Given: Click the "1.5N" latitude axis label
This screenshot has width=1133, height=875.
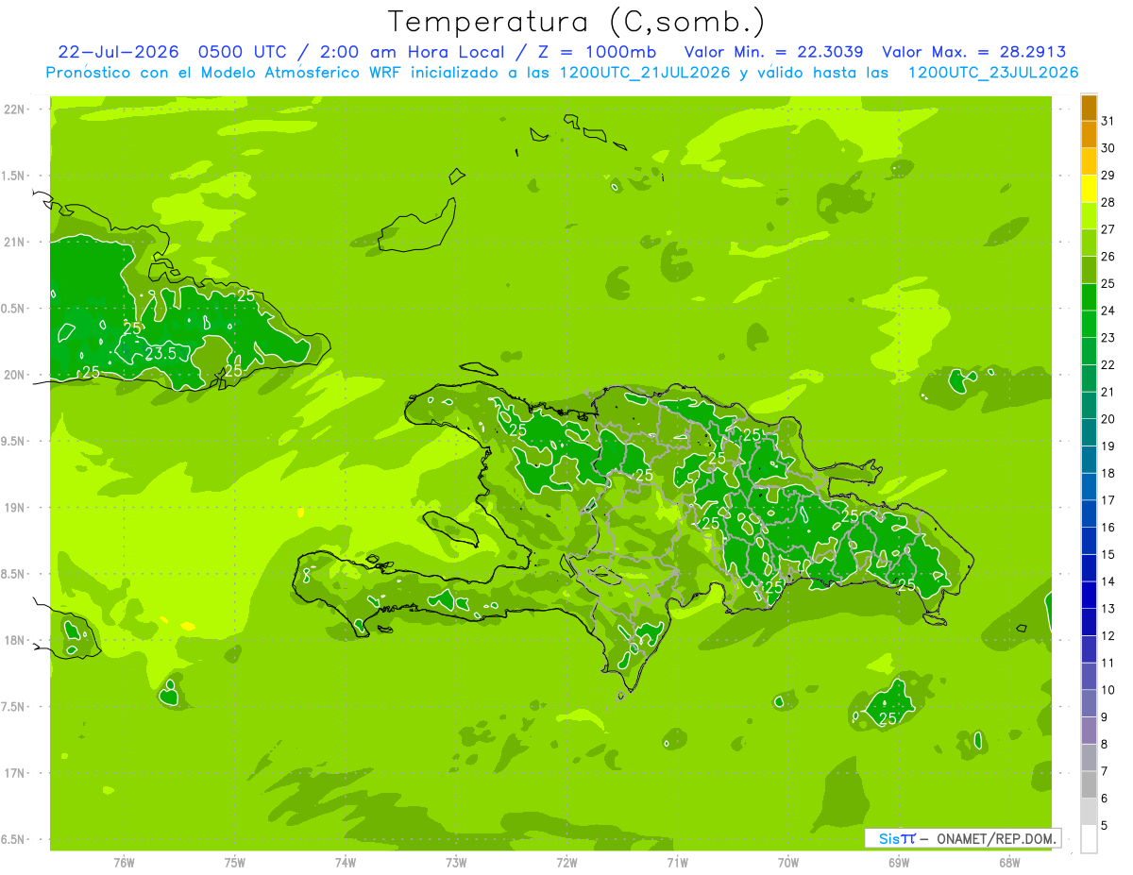Looking at the screenshot, I should (x=14, y=176).
